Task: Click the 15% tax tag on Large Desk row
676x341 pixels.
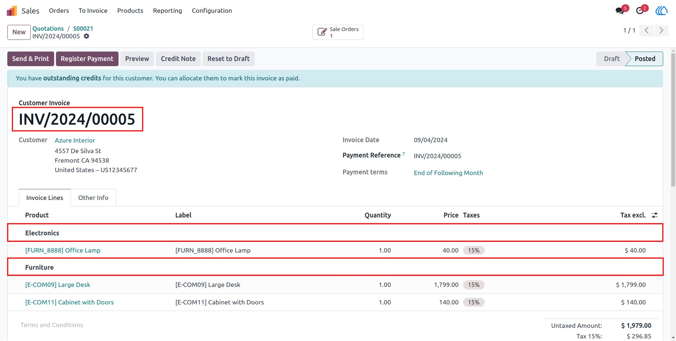Action: 474,285
